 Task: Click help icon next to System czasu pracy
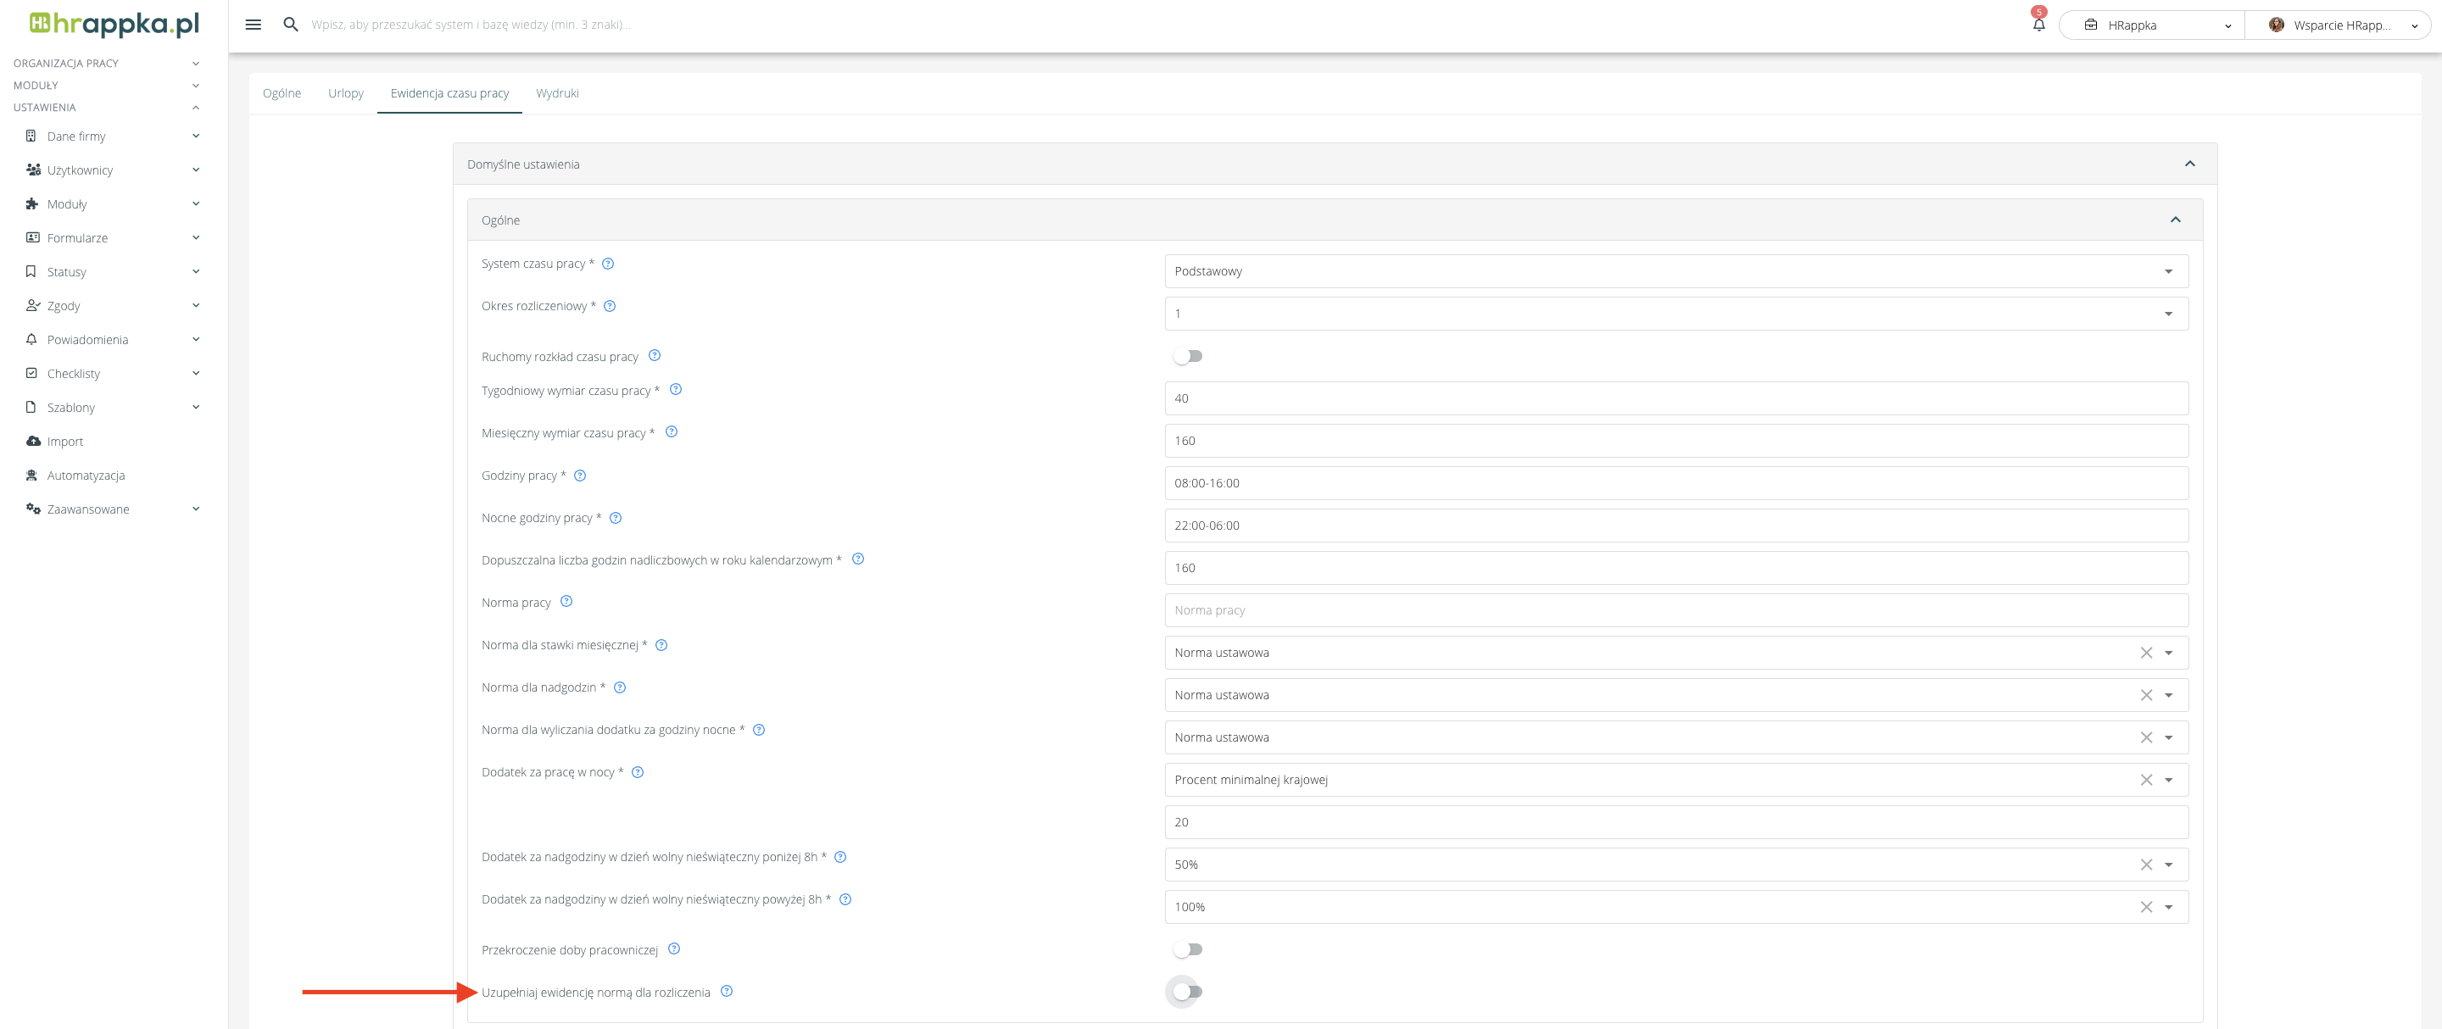tap(609, 264)
